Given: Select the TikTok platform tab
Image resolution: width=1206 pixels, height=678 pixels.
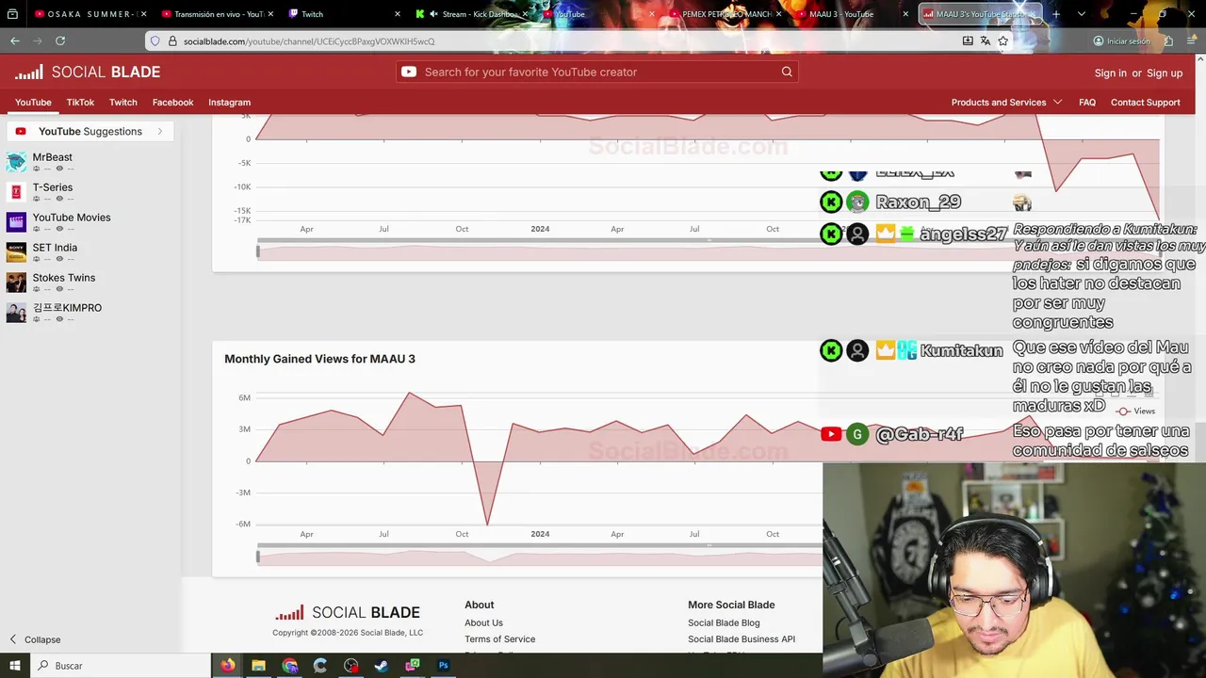Looking at the screenshot, I should point(80,103).
